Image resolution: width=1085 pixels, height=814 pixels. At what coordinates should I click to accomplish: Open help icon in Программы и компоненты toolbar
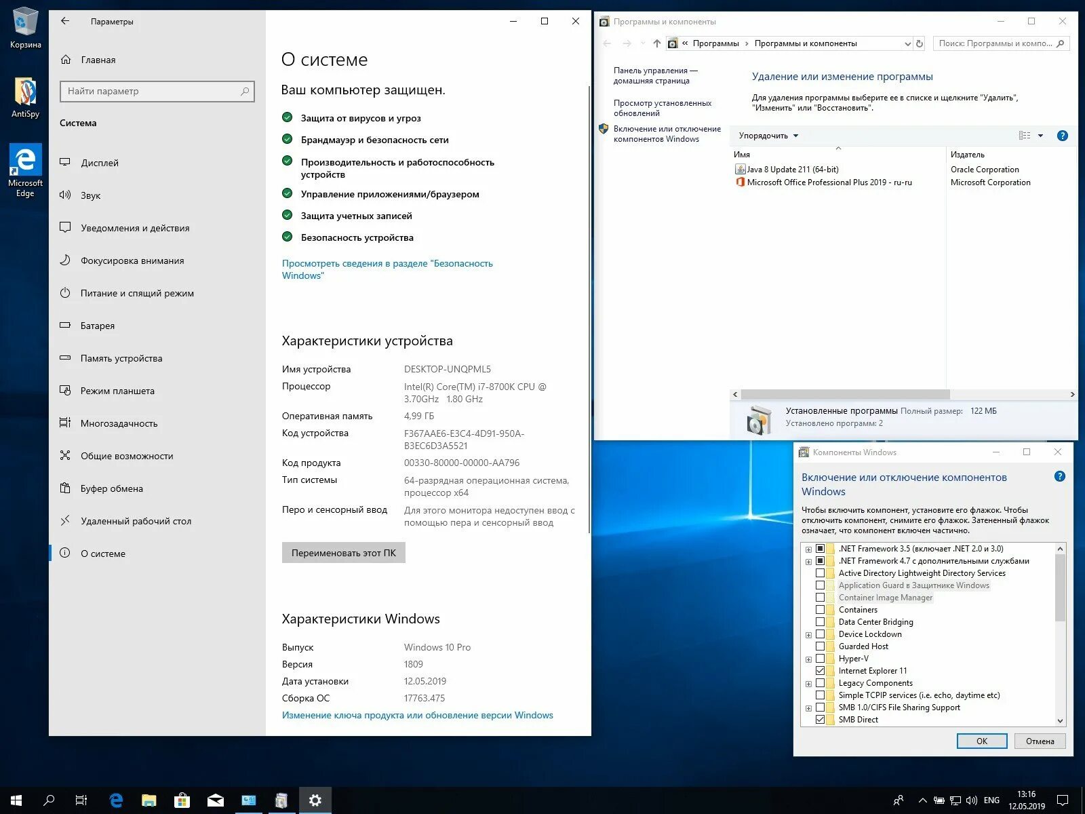pyautogui.click(x=1063, y=136)
